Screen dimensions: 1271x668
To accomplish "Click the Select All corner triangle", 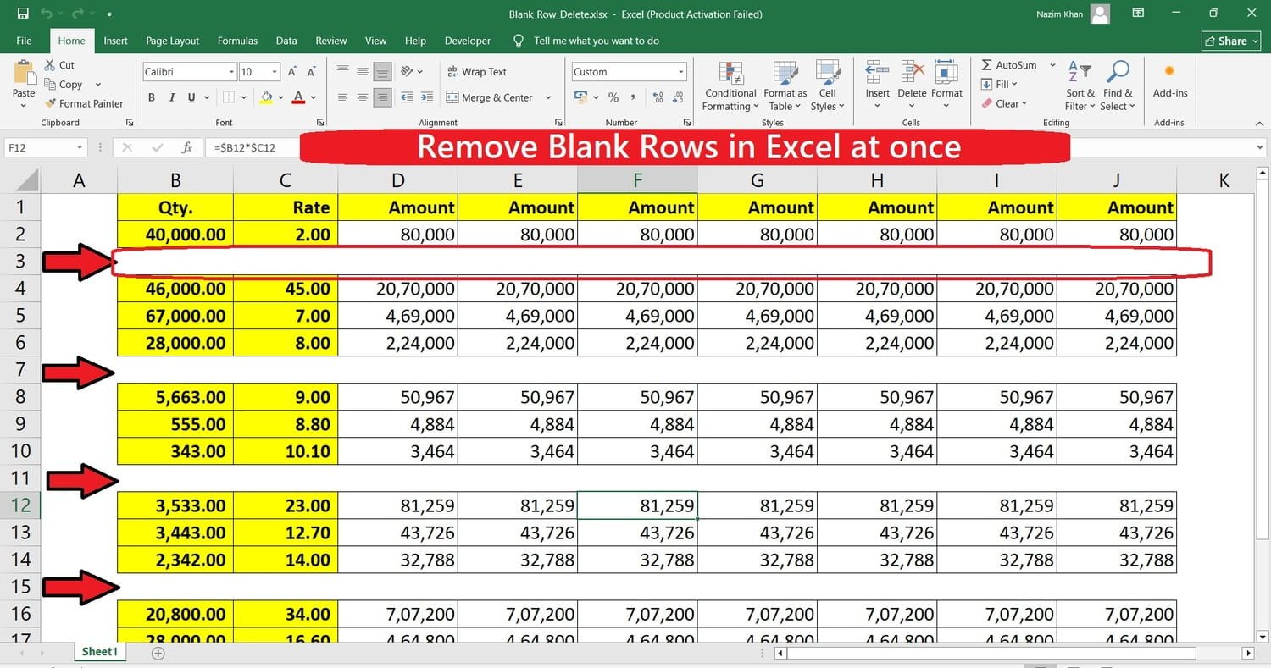I will 27,179.
